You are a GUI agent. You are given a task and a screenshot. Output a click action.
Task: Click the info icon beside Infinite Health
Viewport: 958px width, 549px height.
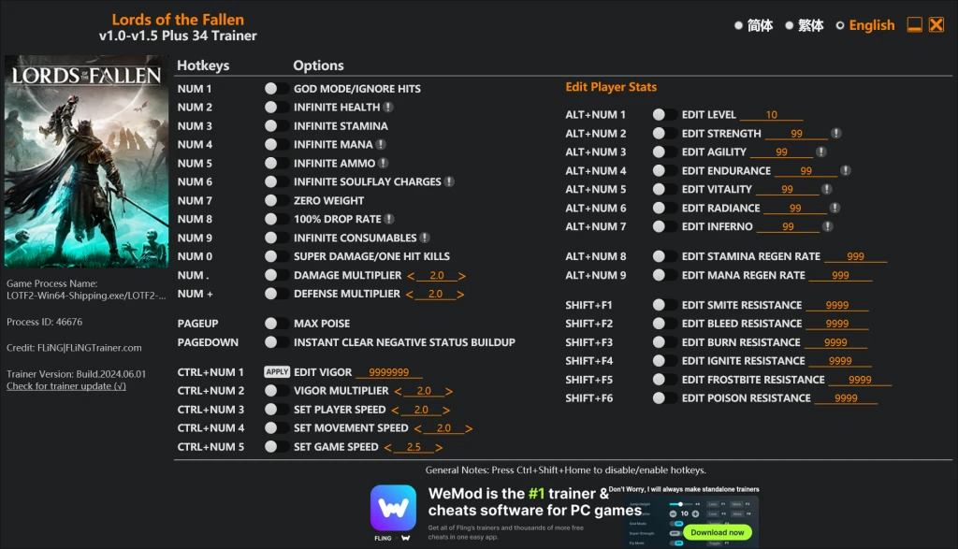pyautogui.click(x=388, y=108)
